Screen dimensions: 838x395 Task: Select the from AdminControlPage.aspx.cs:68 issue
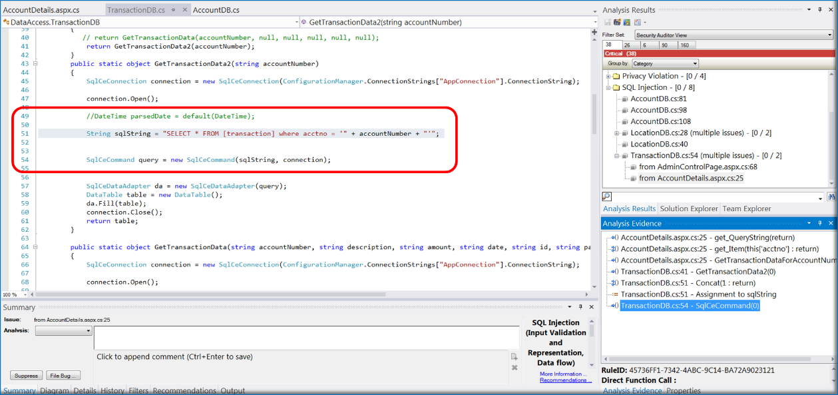click(x=698, y=167)
